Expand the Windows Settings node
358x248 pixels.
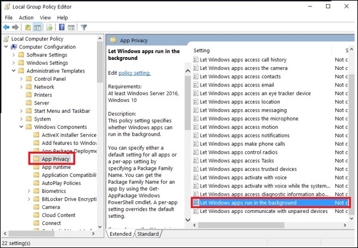[14, 63]
